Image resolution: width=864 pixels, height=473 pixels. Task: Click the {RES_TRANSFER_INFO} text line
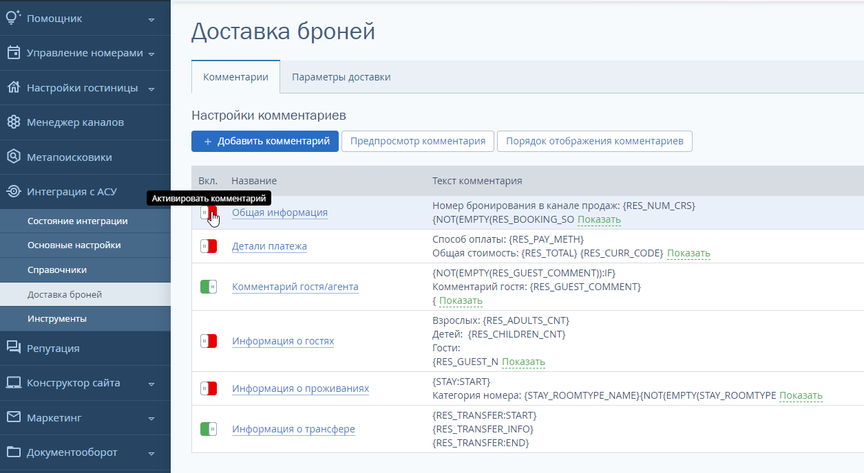[483, 429]
